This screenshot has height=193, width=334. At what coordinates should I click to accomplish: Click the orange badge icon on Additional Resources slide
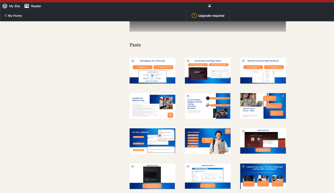tap(170, 115)
